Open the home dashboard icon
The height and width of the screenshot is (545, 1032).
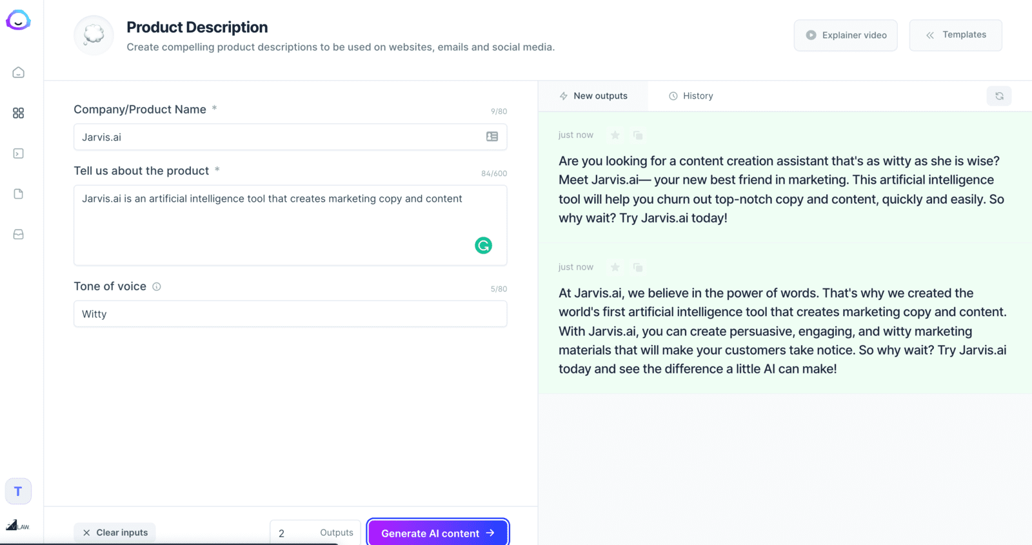pyautogui.click(x=18, y=72)
